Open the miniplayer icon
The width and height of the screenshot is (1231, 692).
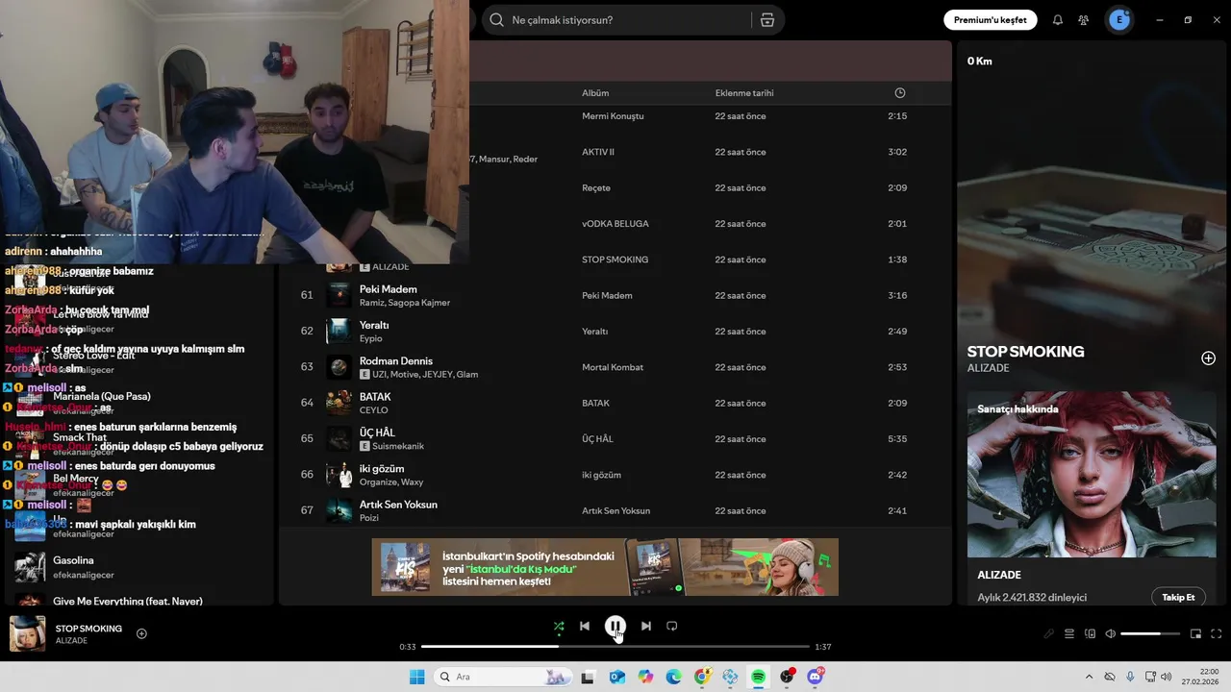(x=1195, y=633)
